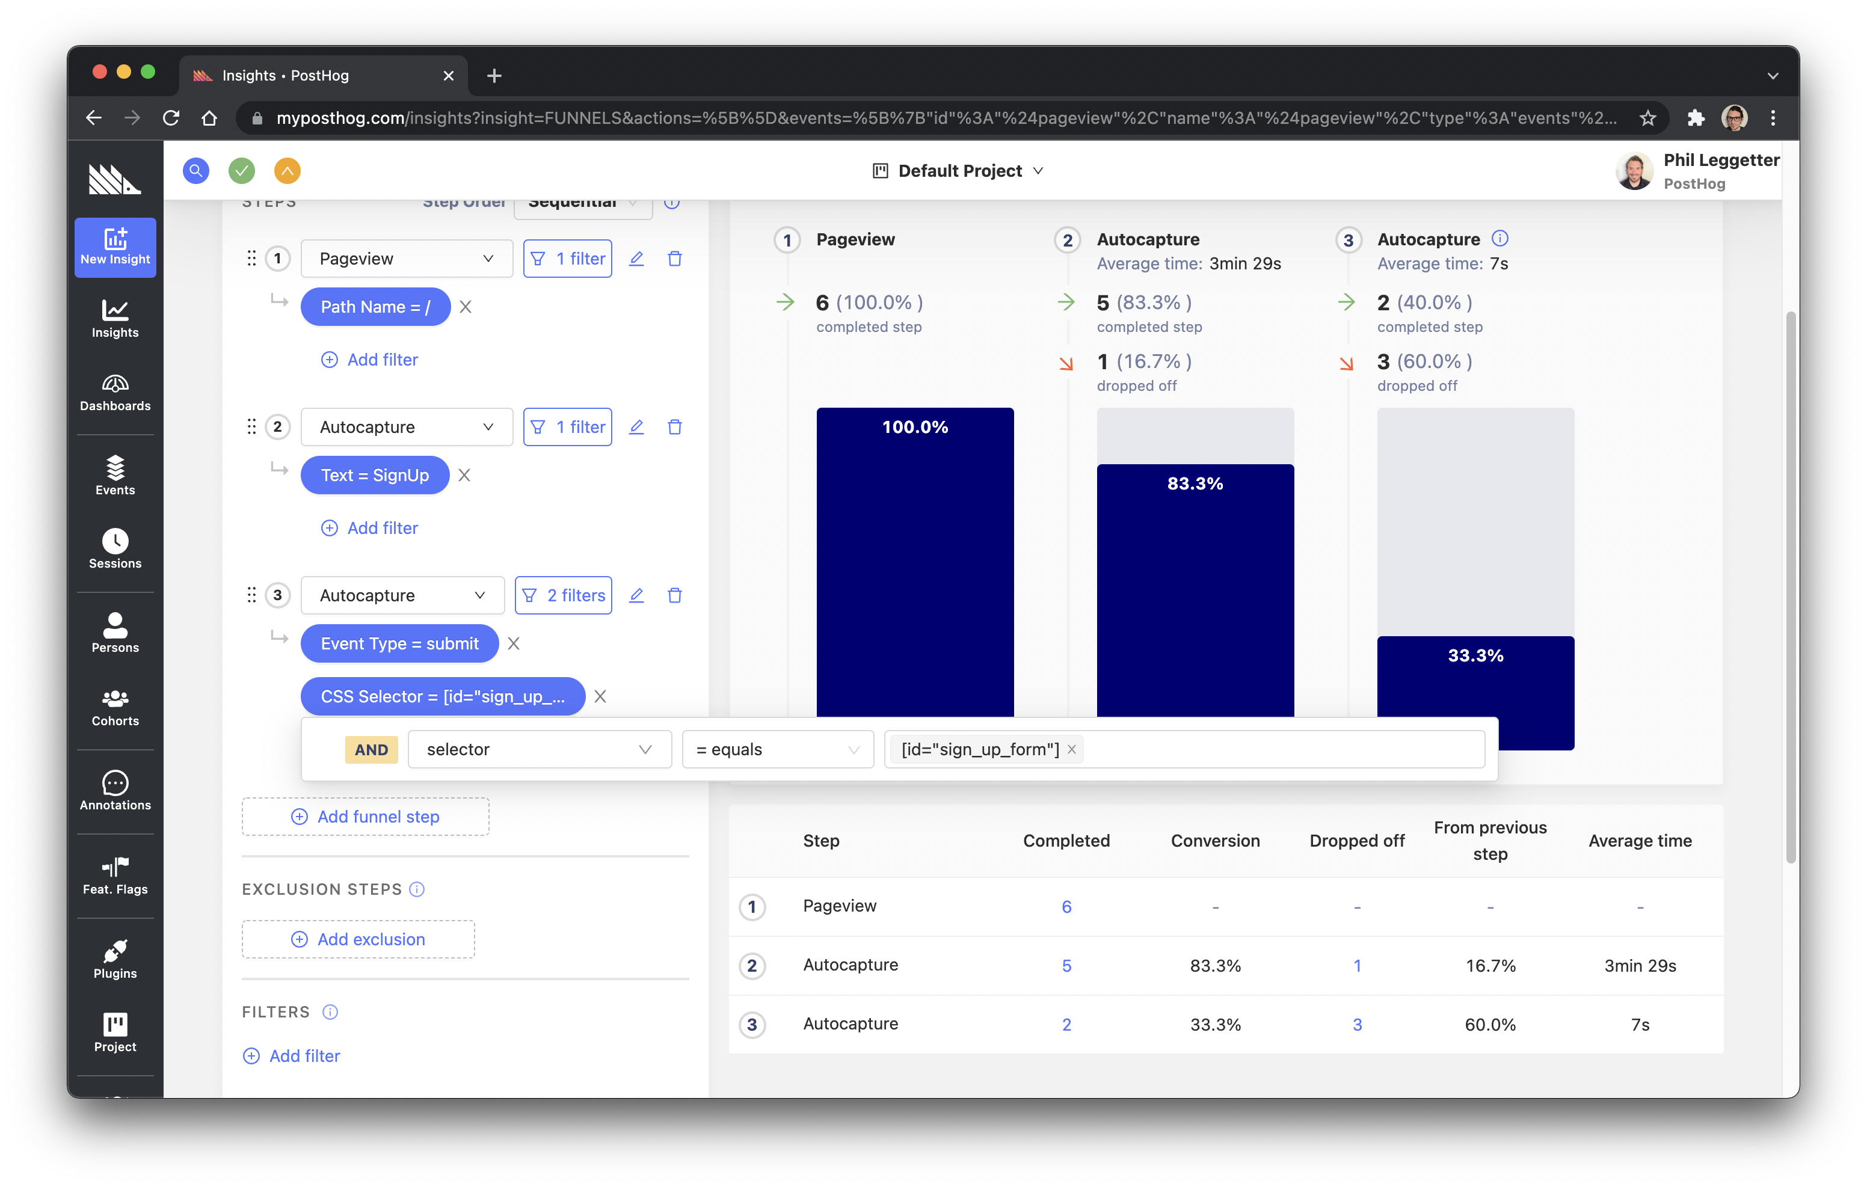Click the 83.3% funnel bar
Screen dimensions: 1867x1187
pos(1195,589)
